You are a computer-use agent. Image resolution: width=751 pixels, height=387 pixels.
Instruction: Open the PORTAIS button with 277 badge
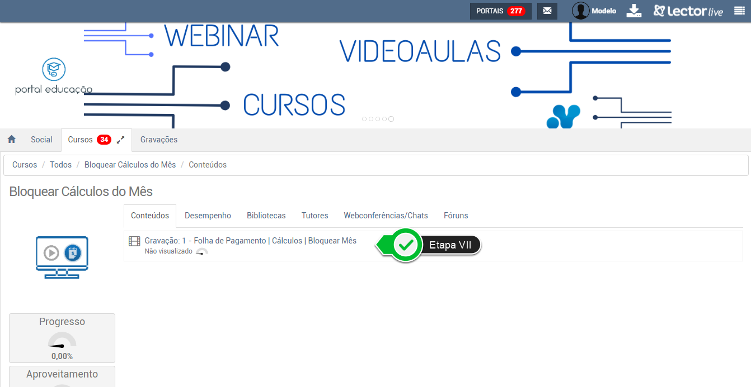pos(500,11)
